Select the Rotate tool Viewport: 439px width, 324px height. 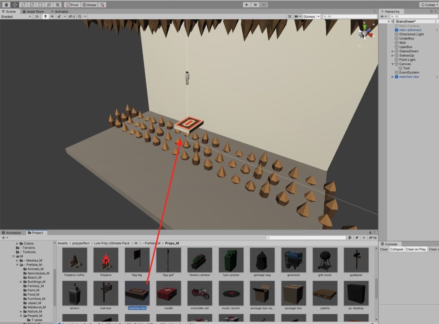[23, 5]
